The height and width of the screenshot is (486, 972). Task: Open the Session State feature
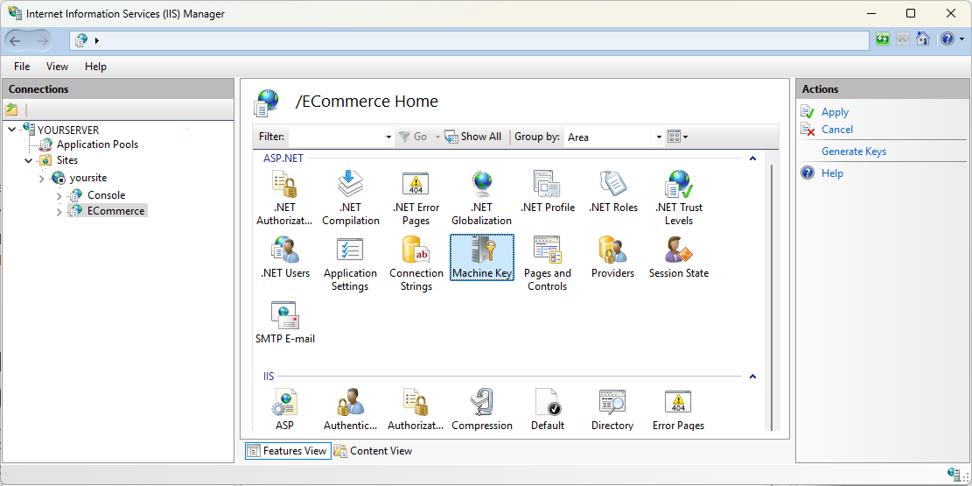click(679, 257)
